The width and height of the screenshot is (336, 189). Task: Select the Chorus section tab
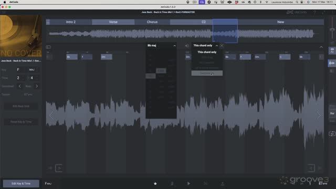[152, 22]
